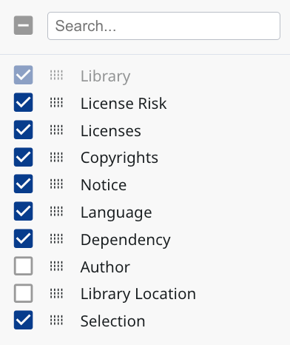Check the Library Location checkbox
The height and width of the screenshot is (345, 290).
[23, 293]
